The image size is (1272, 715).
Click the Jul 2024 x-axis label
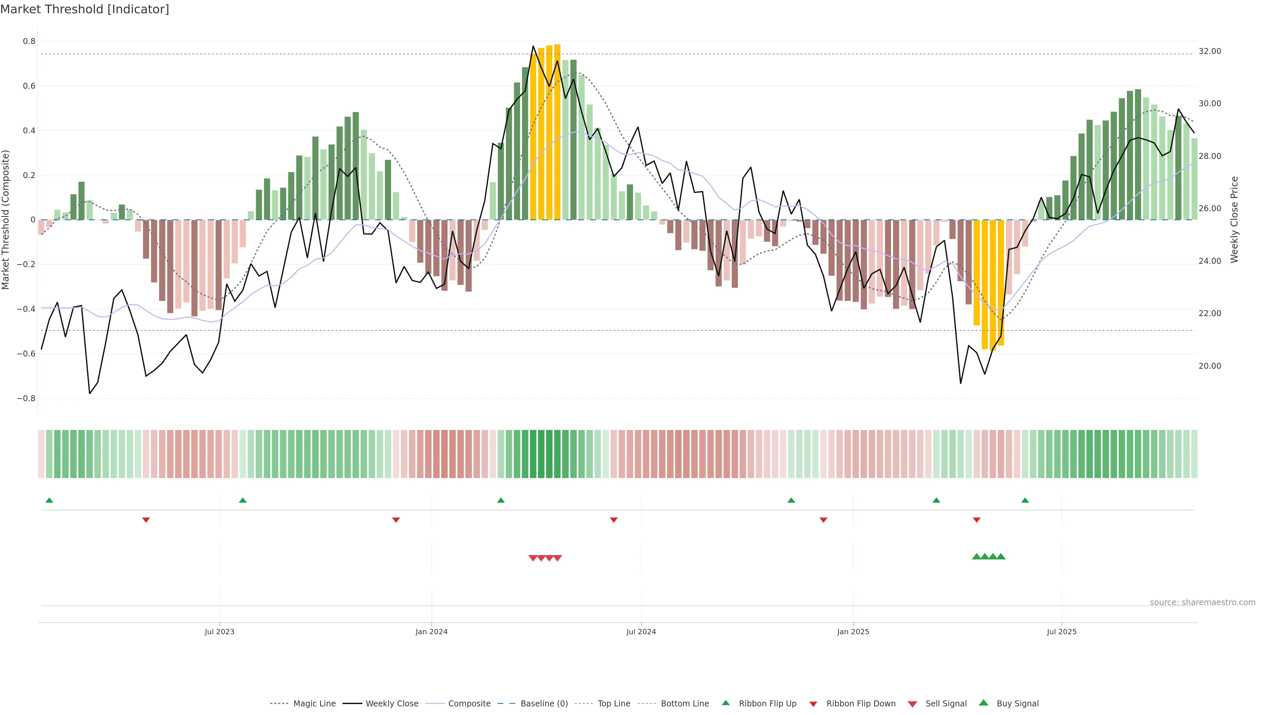click(641, 632)
